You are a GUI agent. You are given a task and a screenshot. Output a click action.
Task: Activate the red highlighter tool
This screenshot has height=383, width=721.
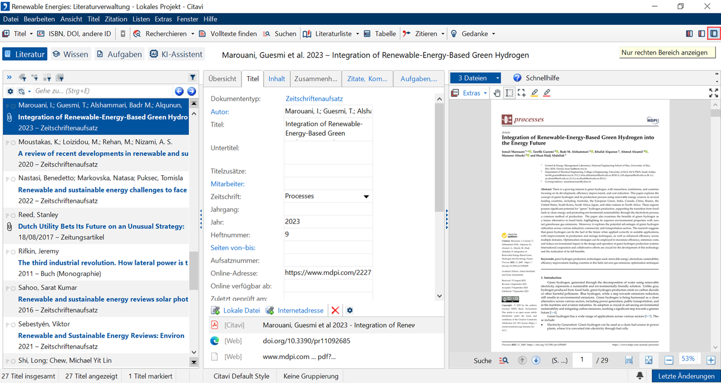click(x=546, y=93)
